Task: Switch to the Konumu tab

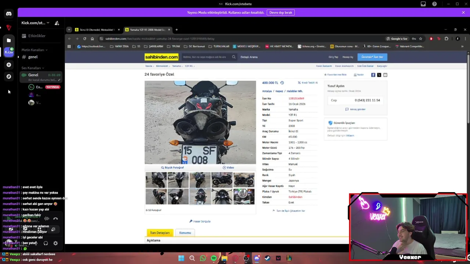Action: [185, 233]
